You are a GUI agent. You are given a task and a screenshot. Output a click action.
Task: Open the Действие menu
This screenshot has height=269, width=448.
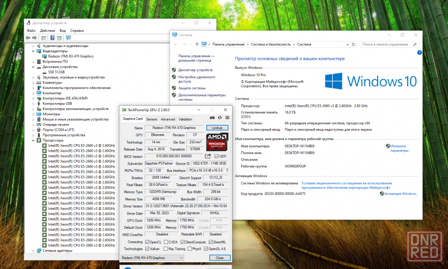tap(47, 30)
